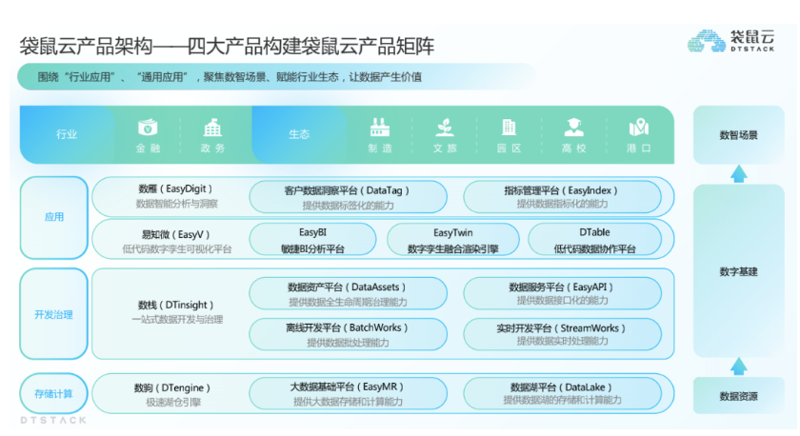Open 指标管理平台 (EasyIndex) card
This screenshot has height=436, width=800.
[562, 197]
